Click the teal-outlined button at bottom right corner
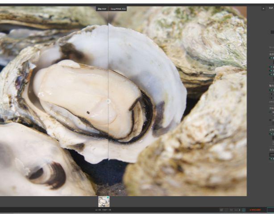 [x=270, y=210]
